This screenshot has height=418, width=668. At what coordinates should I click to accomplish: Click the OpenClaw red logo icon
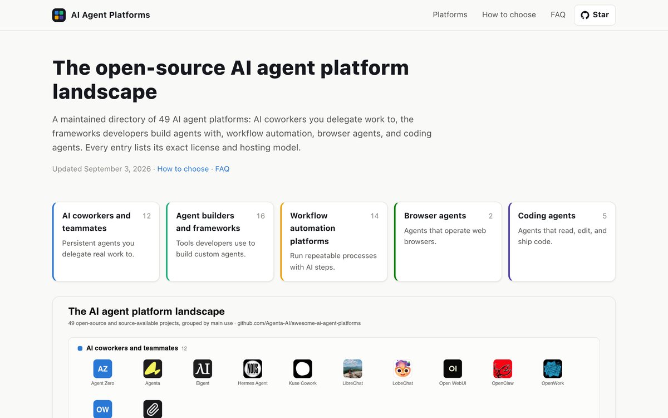click(x=503, y=369)
